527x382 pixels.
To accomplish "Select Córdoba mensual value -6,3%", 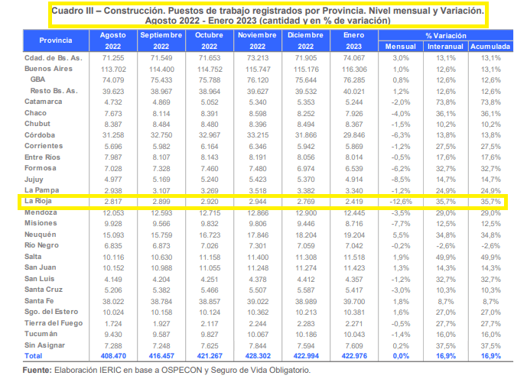I will [x=401, y=135].
